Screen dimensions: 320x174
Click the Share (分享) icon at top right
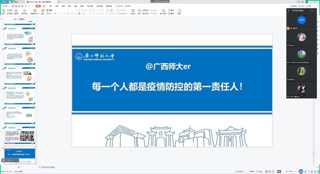click(306, 6)
